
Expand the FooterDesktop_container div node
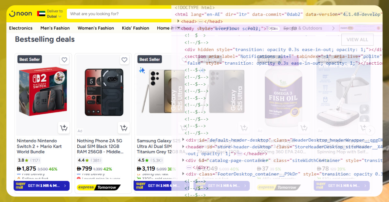click(183, 174)
